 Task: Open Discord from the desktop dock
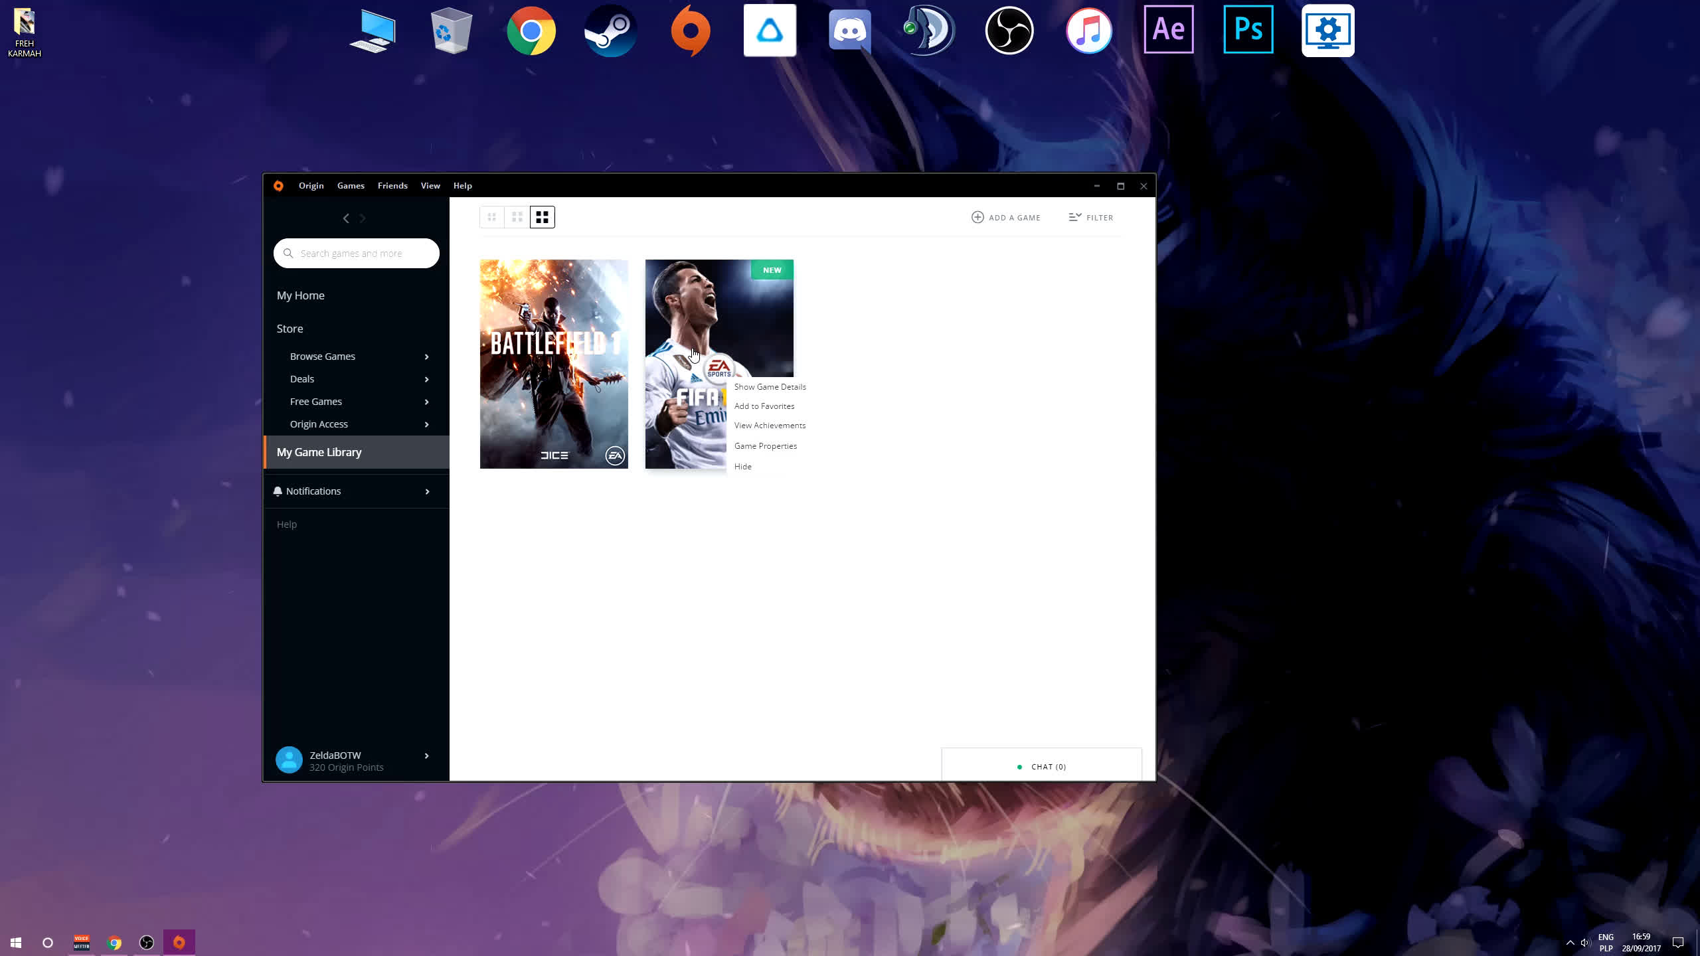849,31
